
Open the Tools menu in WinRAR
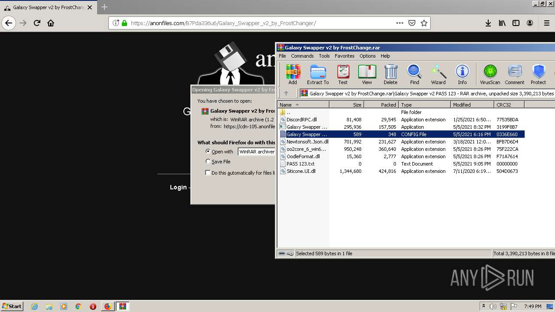pos(324,56)
